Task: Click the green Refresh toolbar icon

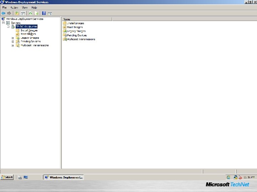Action: coord(30,14)
